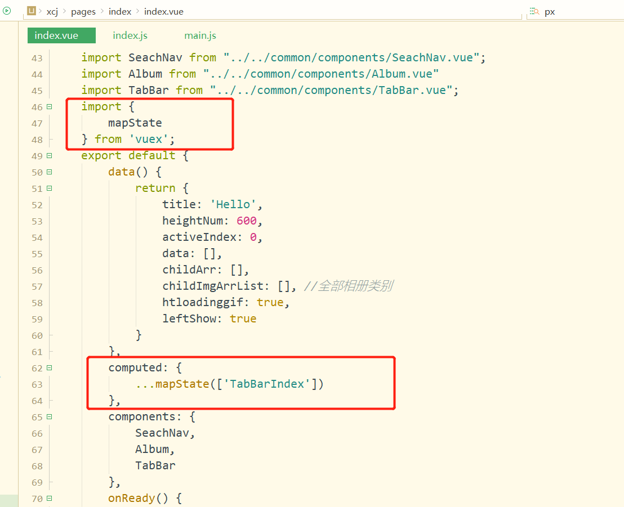Select the pages breadcrumb segment
624x507 pixels.
[83, 11]
